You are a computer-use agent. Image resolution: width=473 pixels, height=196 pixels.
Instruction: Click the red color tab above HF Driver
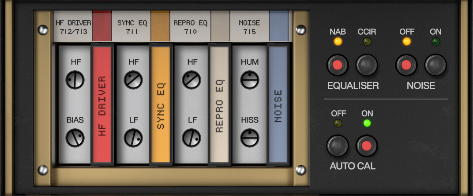pos(102,26)
